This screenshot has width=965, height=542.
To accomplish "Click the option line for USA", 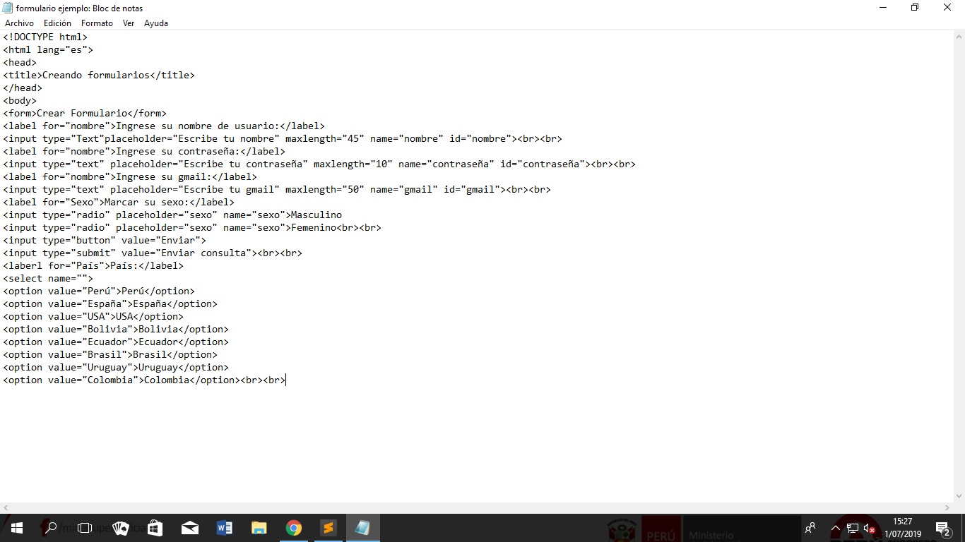I will 93,316.
